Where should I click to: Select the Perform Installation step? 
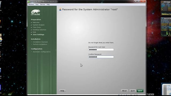[40, 44]
